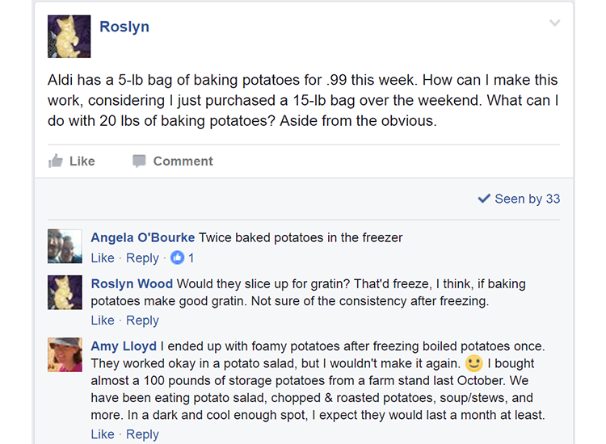The image size is (606, 444).
Task: Like Amy Lloyd's foamy potatoes comment
Action: pyautogui.click(x=103, y=434)
